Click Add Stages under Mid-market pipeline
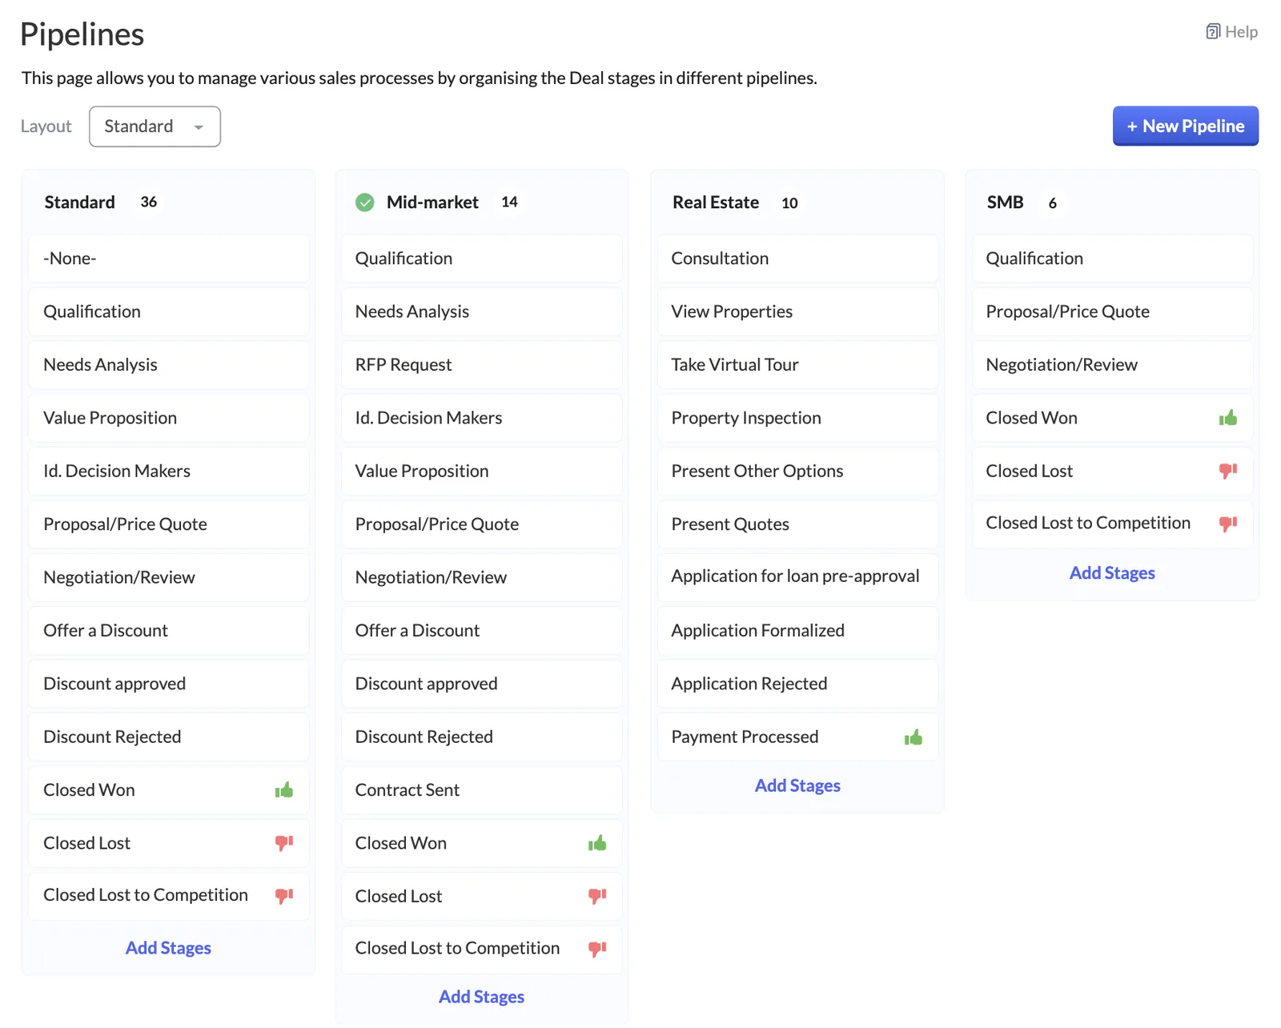The height and width of the screenshot is (1028, 1281). 481,997
